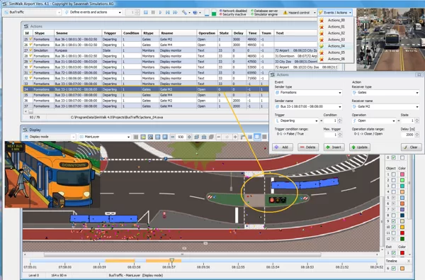Viewport: 425px width, 280px height.
Task: Click the Insert button in Actions dialog
Action: tap(334, 147)
